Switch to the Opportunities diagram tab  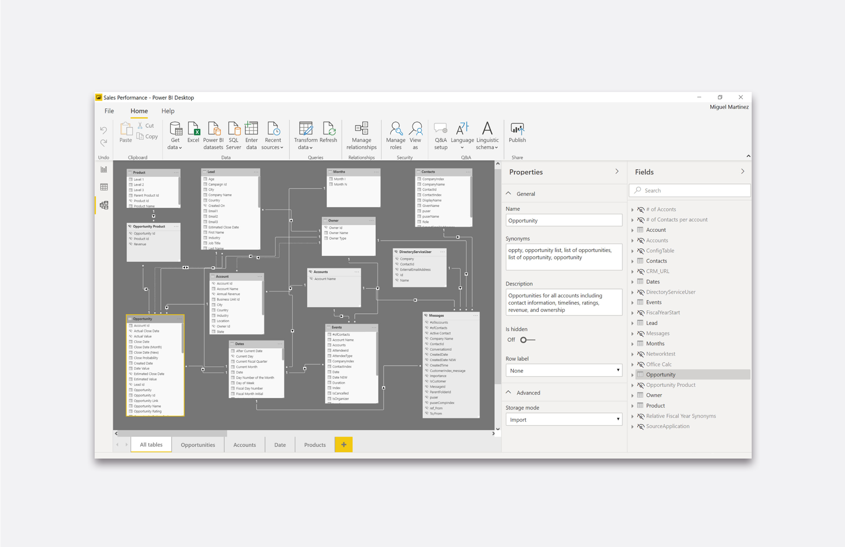click(198, 445)
